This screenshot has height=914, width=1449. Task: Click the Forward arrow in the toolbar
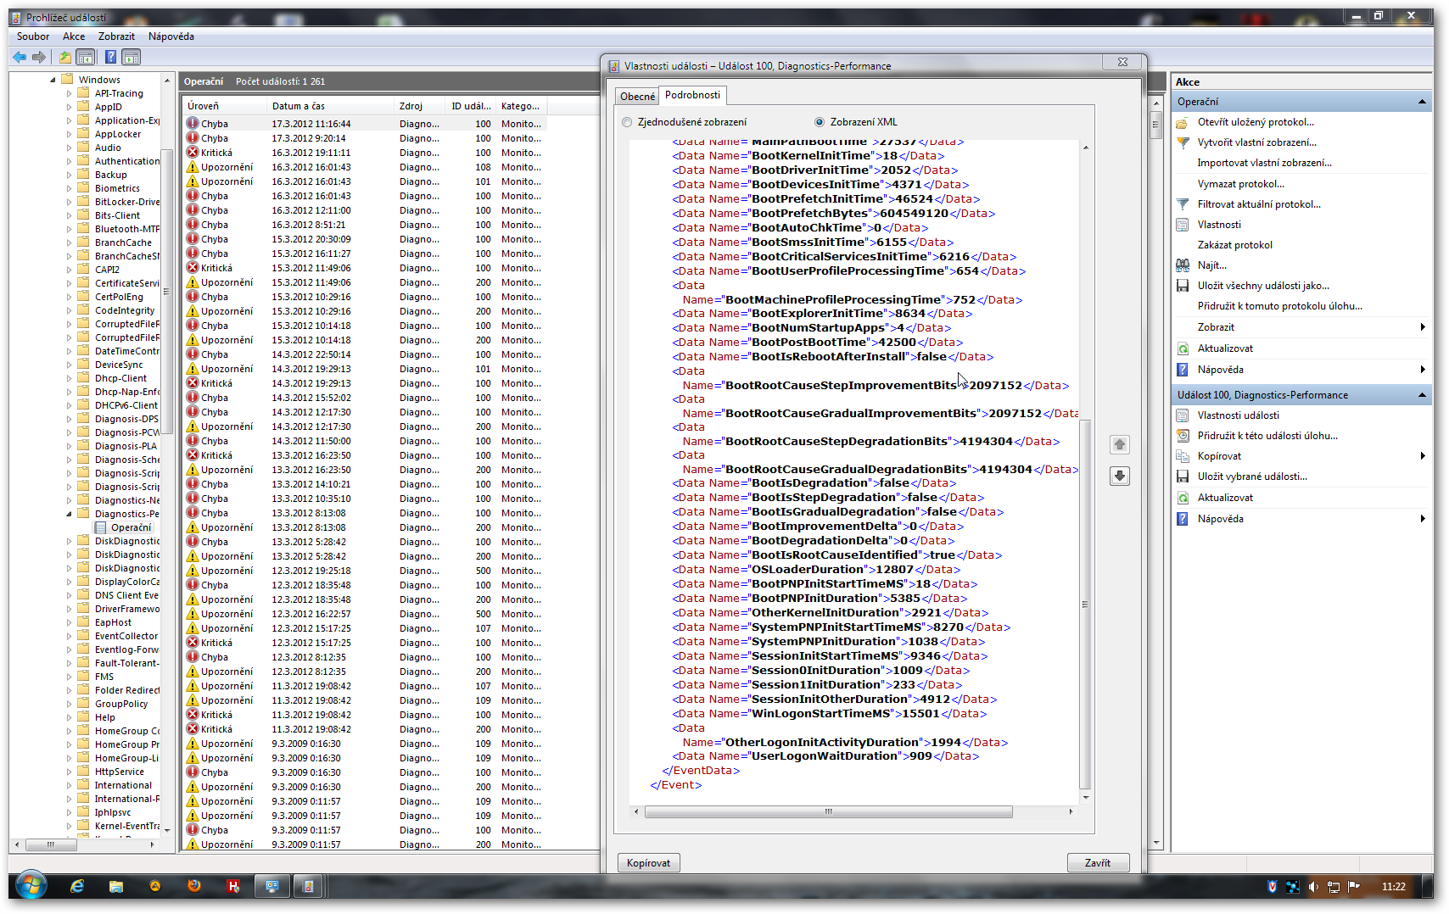pyautogui.click(x=39, y=57)
